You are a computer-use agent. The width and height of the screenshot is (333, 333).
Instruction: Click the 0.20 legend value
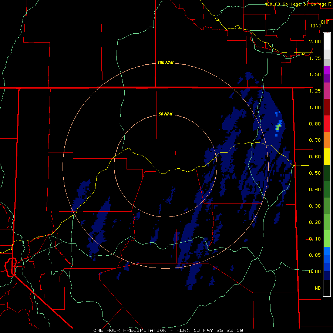tap(315, 222)
